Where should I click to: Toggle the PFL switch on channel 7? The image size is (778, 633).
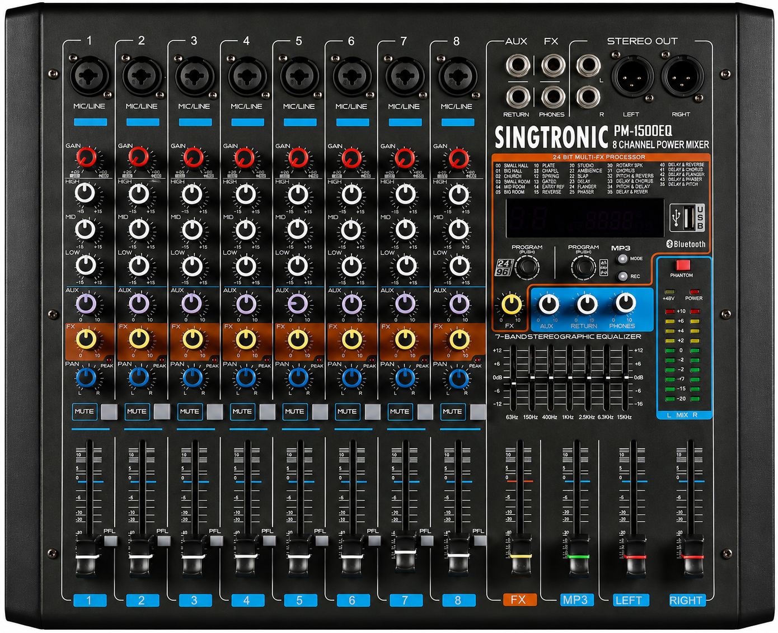(x=427, y=540)
